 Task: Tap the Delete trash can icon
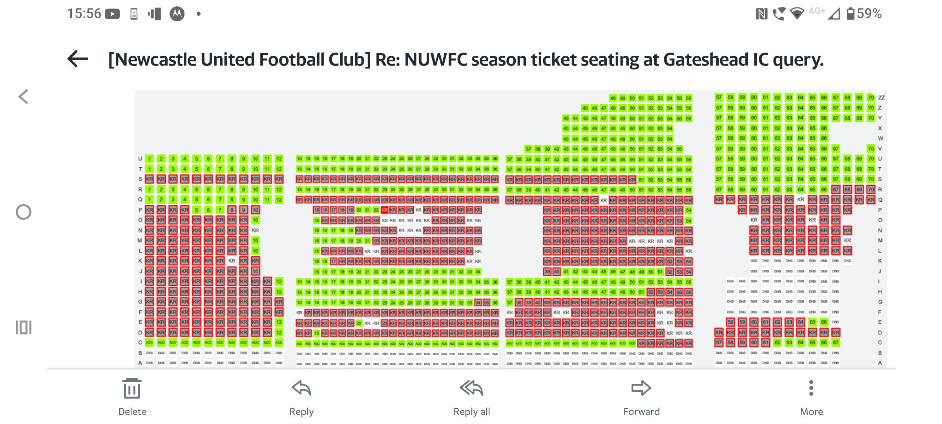132,388
